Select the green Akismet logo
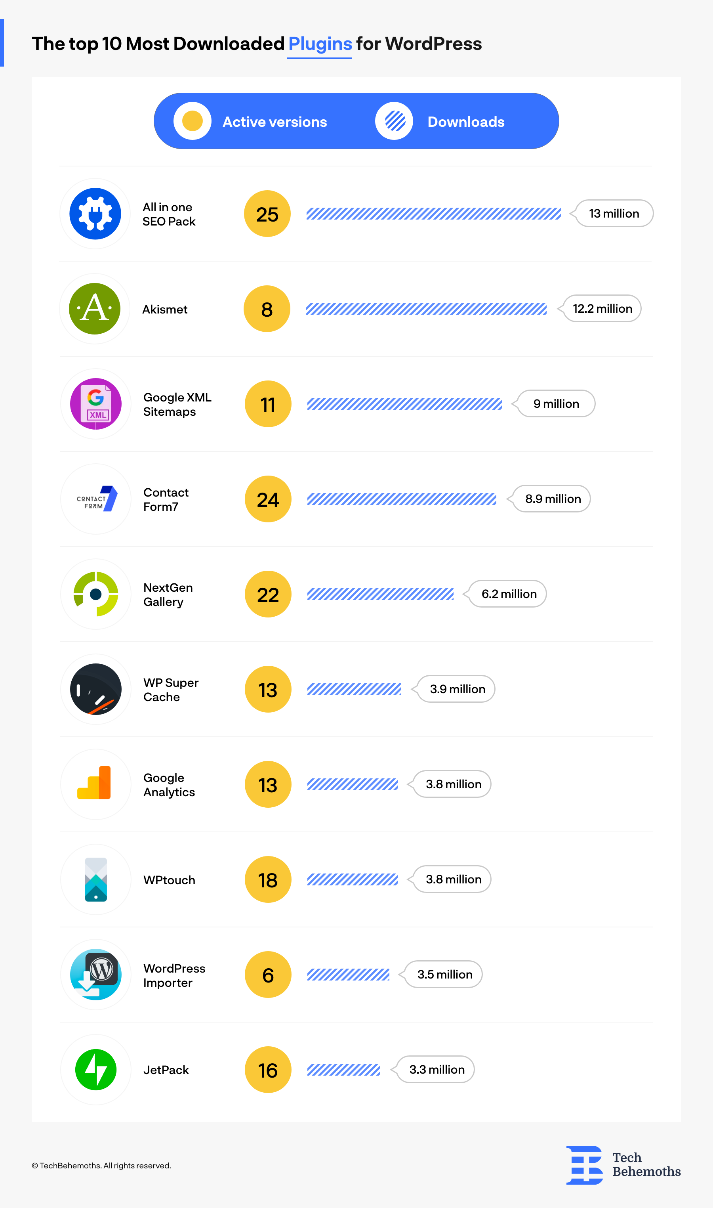 pos(95,309)
